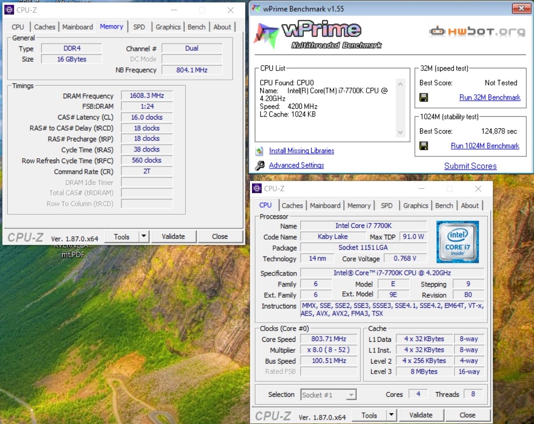Screen dimensions: 534x424
Task: Click the Close button in the CPU-Z memory window
Action: pyautogui.click(x=220, y=237)
